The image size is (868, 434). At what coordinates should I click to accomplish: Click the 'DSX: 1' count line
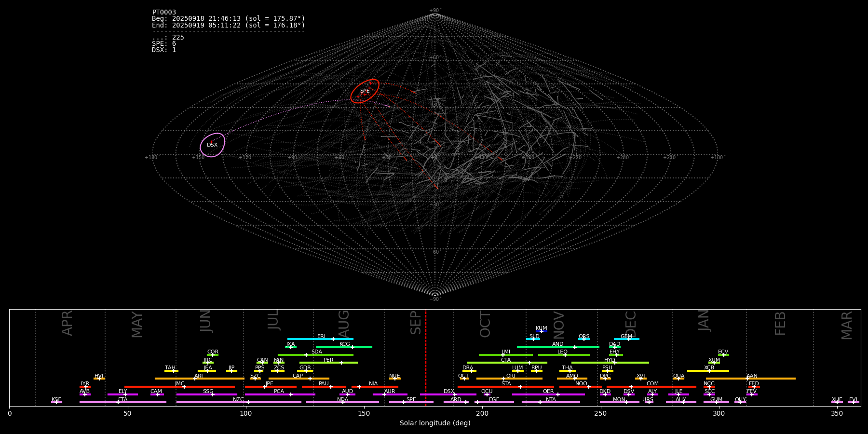click(164, 50)
